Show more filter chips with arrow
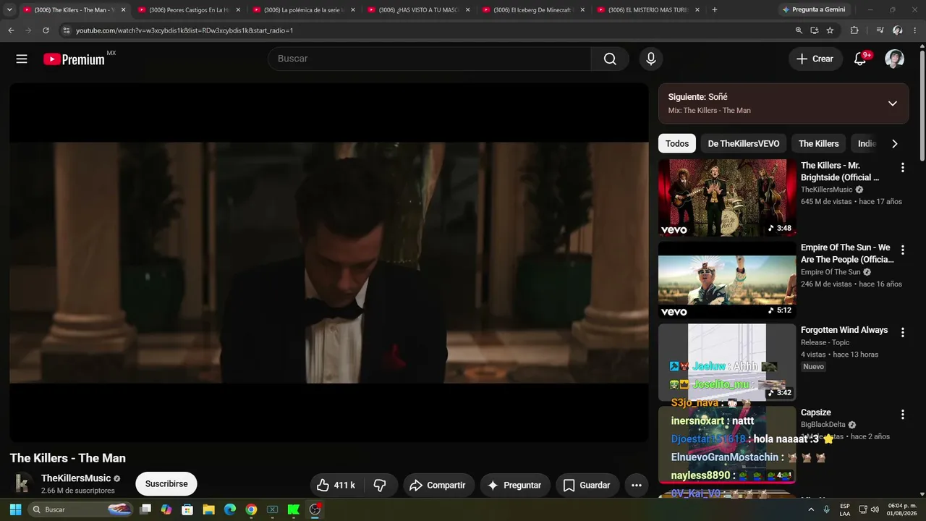This screenshot has height=521, width=926. pyautogui.click(x=894, y=144)
